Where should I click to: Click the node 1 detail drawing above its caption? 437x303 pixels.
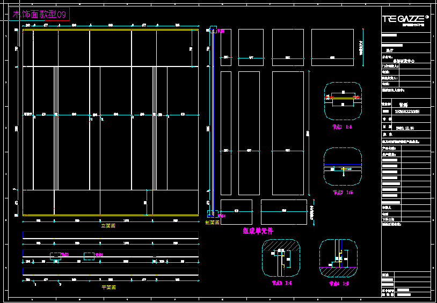click(343, 101)
